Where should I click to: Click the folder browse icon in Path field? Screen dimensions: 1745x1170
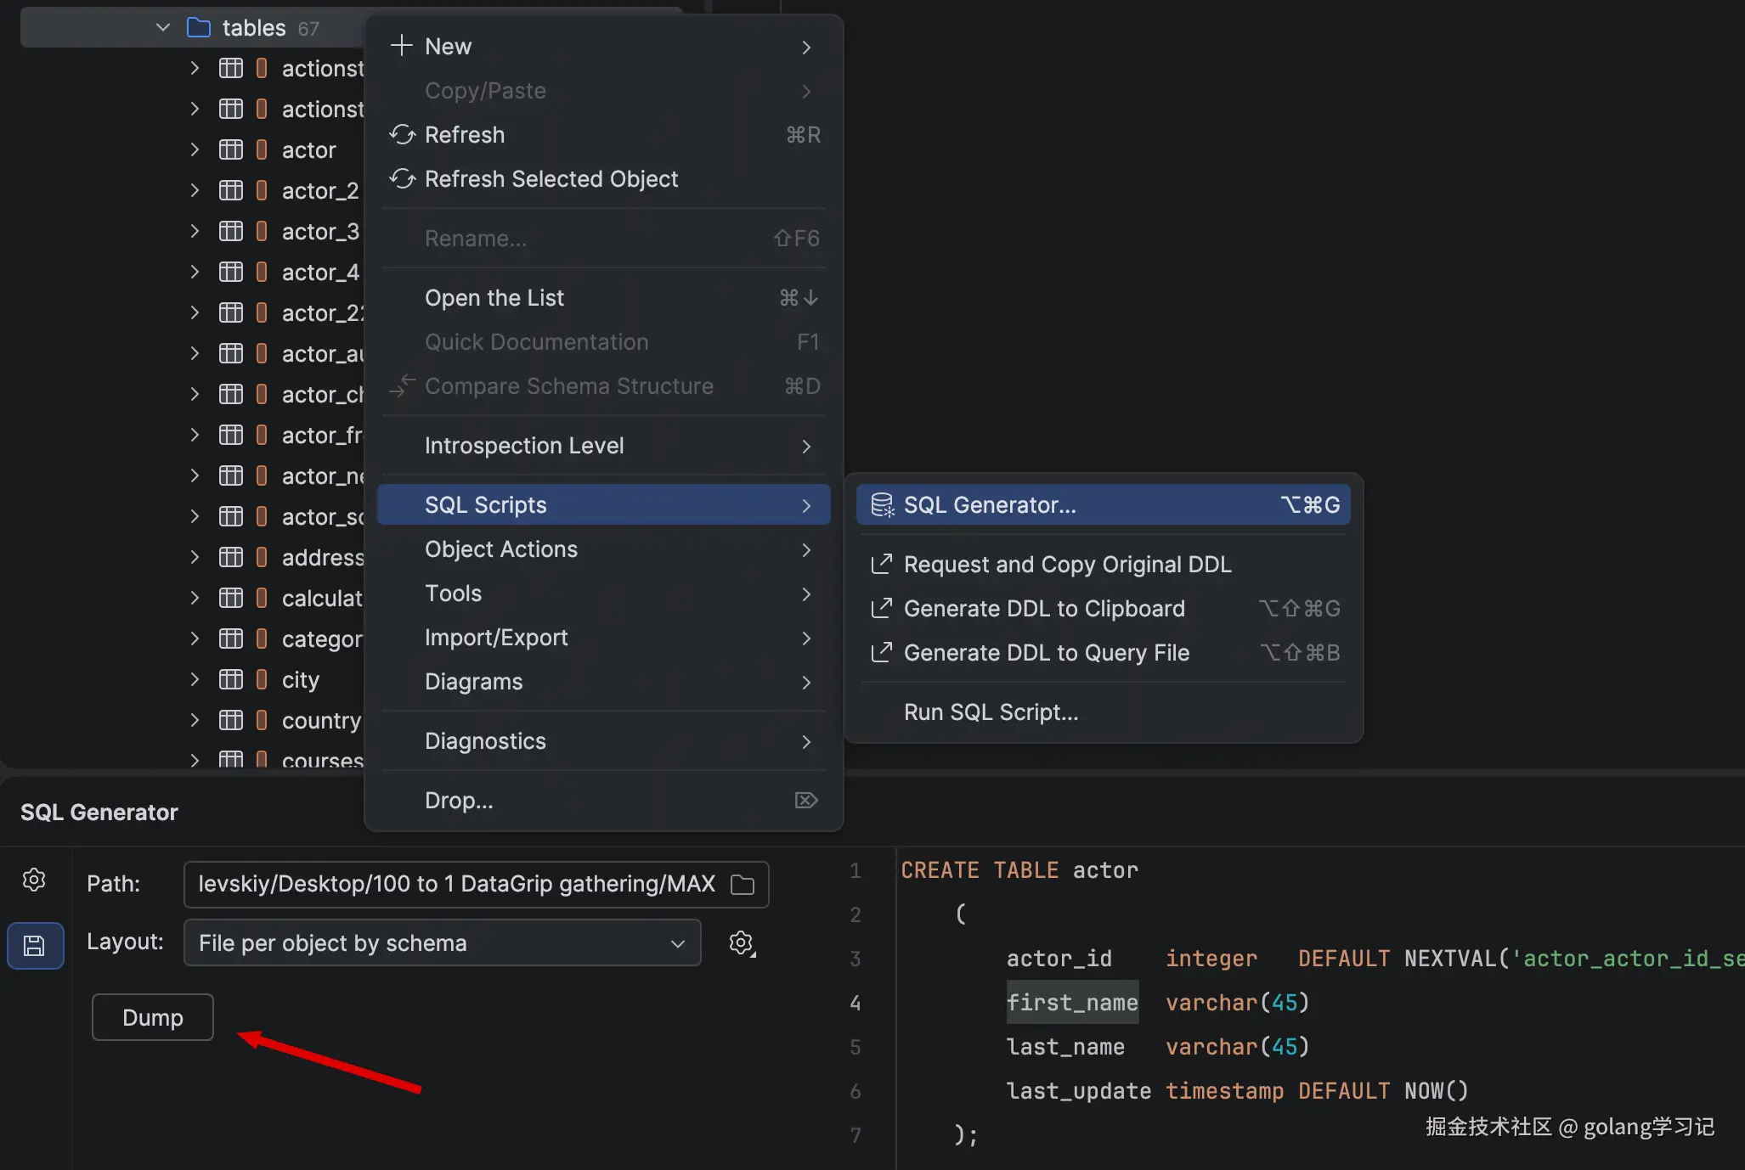[x=743, y=885]
